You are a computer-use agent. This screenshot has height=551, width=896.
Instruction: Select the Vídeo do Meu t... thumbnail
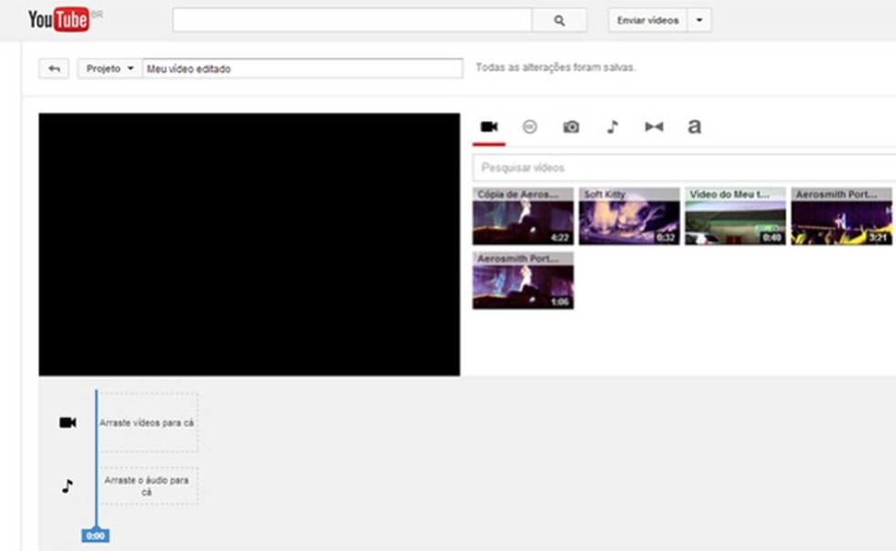pos(736,216)
